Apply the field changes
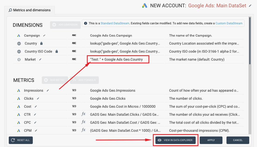 tap(211, 140)
